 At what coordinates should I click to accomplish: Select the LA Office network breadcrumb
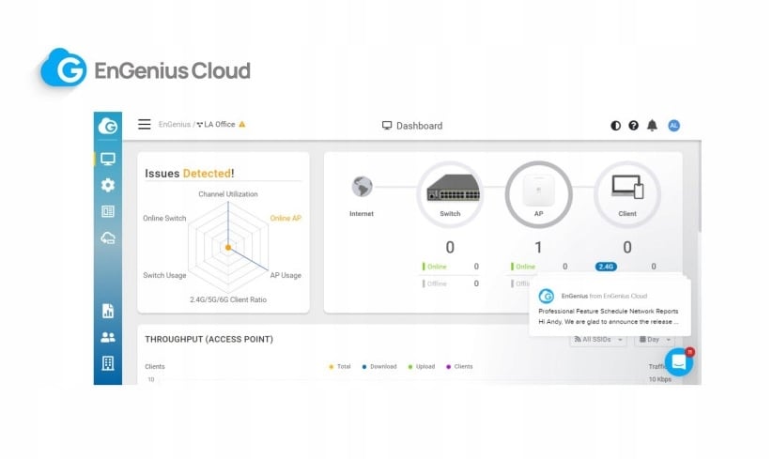pos(219,125)
